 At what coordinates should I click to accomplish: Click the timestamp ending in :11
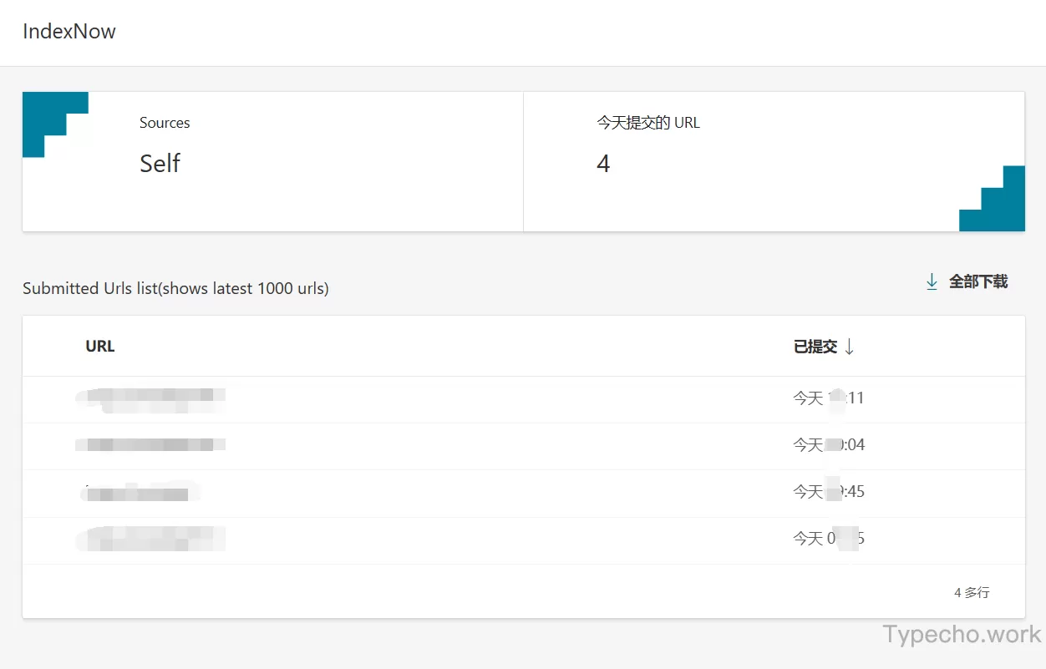click(x=828, y=398)
